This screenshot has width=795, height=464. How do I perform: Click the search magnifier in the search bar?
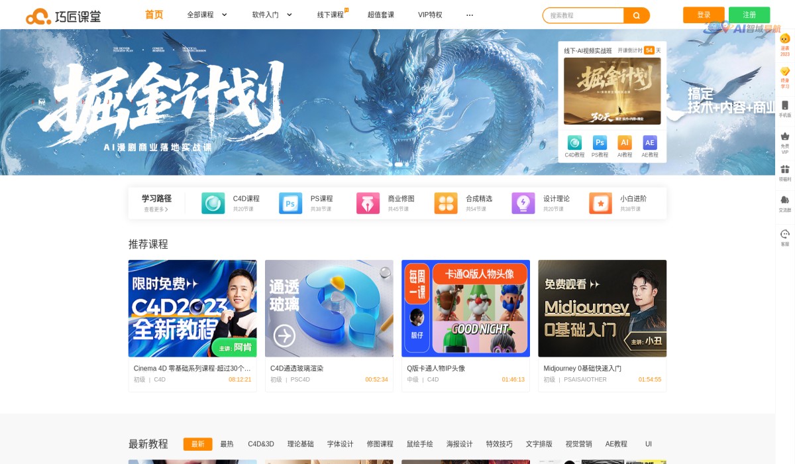pyautogui.click(x=635, y=15)
